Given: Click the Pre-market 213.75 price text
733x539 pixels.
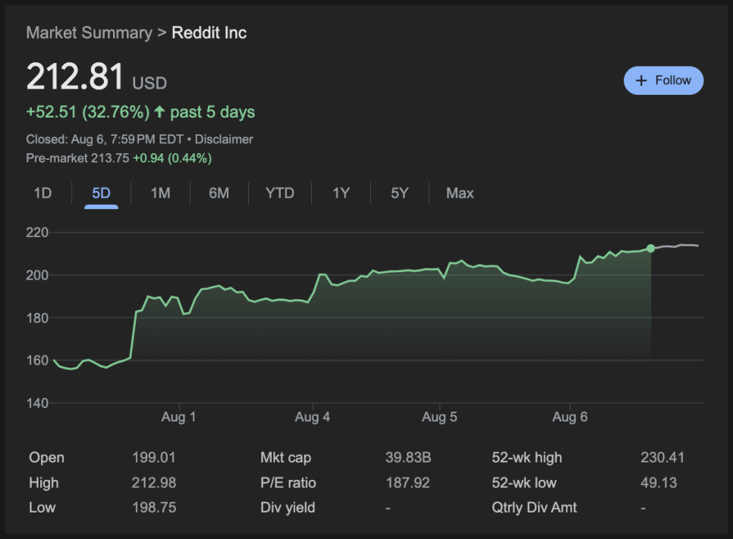Looking at the screenshot, I should (77, 158).
